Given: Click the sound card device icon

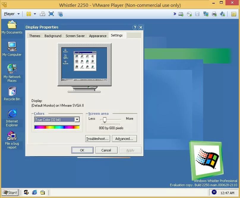Looking at the screenshot, I should pyautogui.click(x=222, y=14).
